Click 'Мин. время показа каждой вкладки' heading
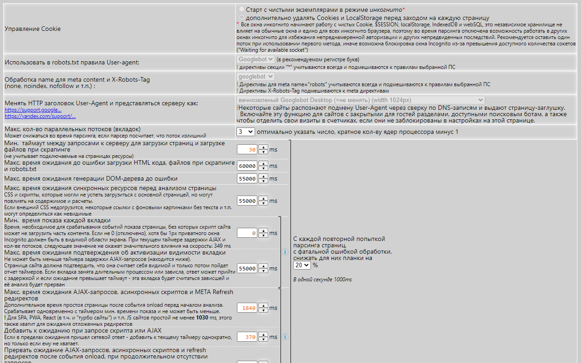Viewport: 581px width, 363px height. pyautogui.click(x=57, y=221)
